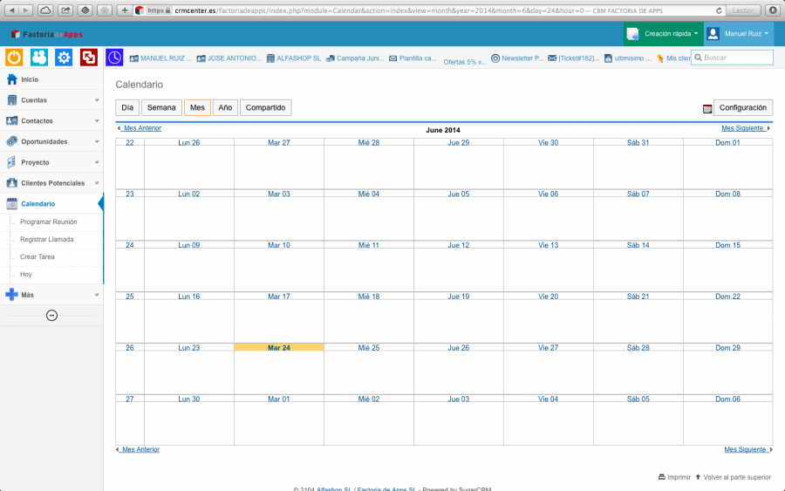
Task: Click the dark red windows icon
Action: (x=88, y=58)
